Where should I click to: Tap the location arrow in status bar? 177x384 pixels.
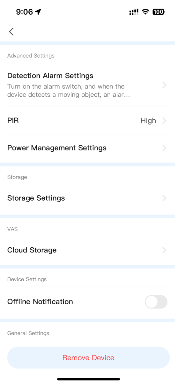point(38,12)
